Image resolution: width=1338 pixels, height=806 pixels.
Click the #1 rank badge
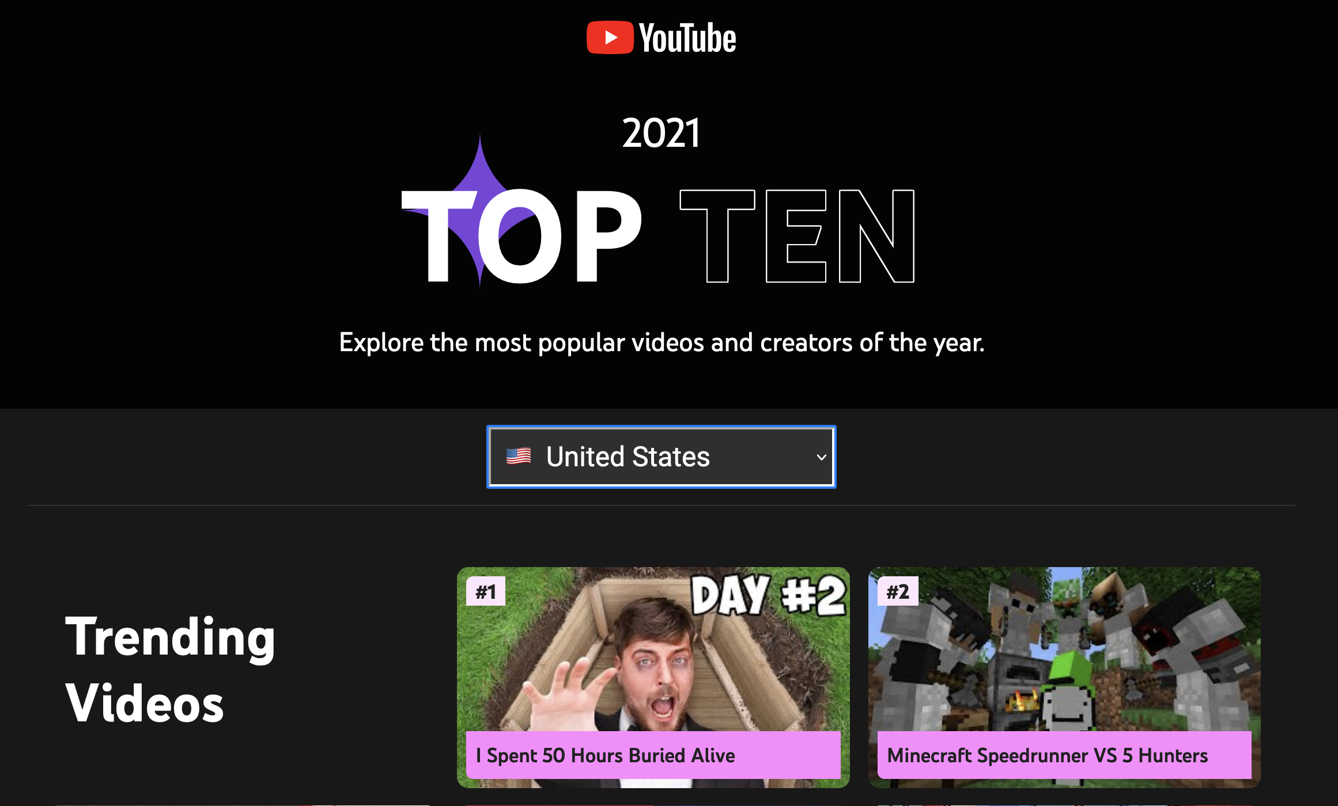[486, 591]
